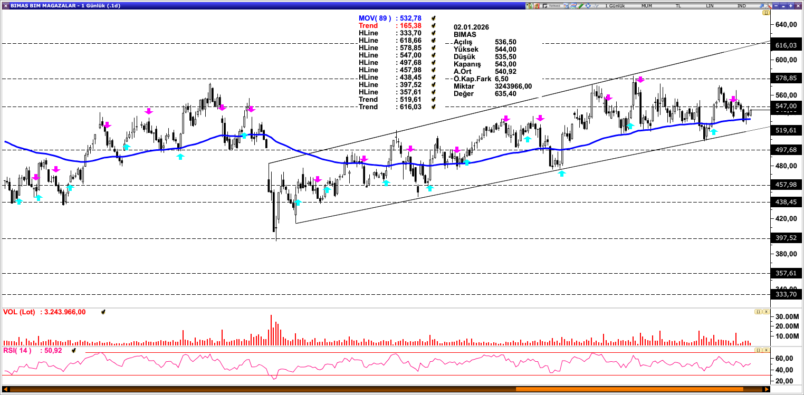This screenshot has width=804, height=395.
Task: Toggle the MOV( 89 ) indicator checkmark
Action: pyautogui.click(x=433, y=18)
